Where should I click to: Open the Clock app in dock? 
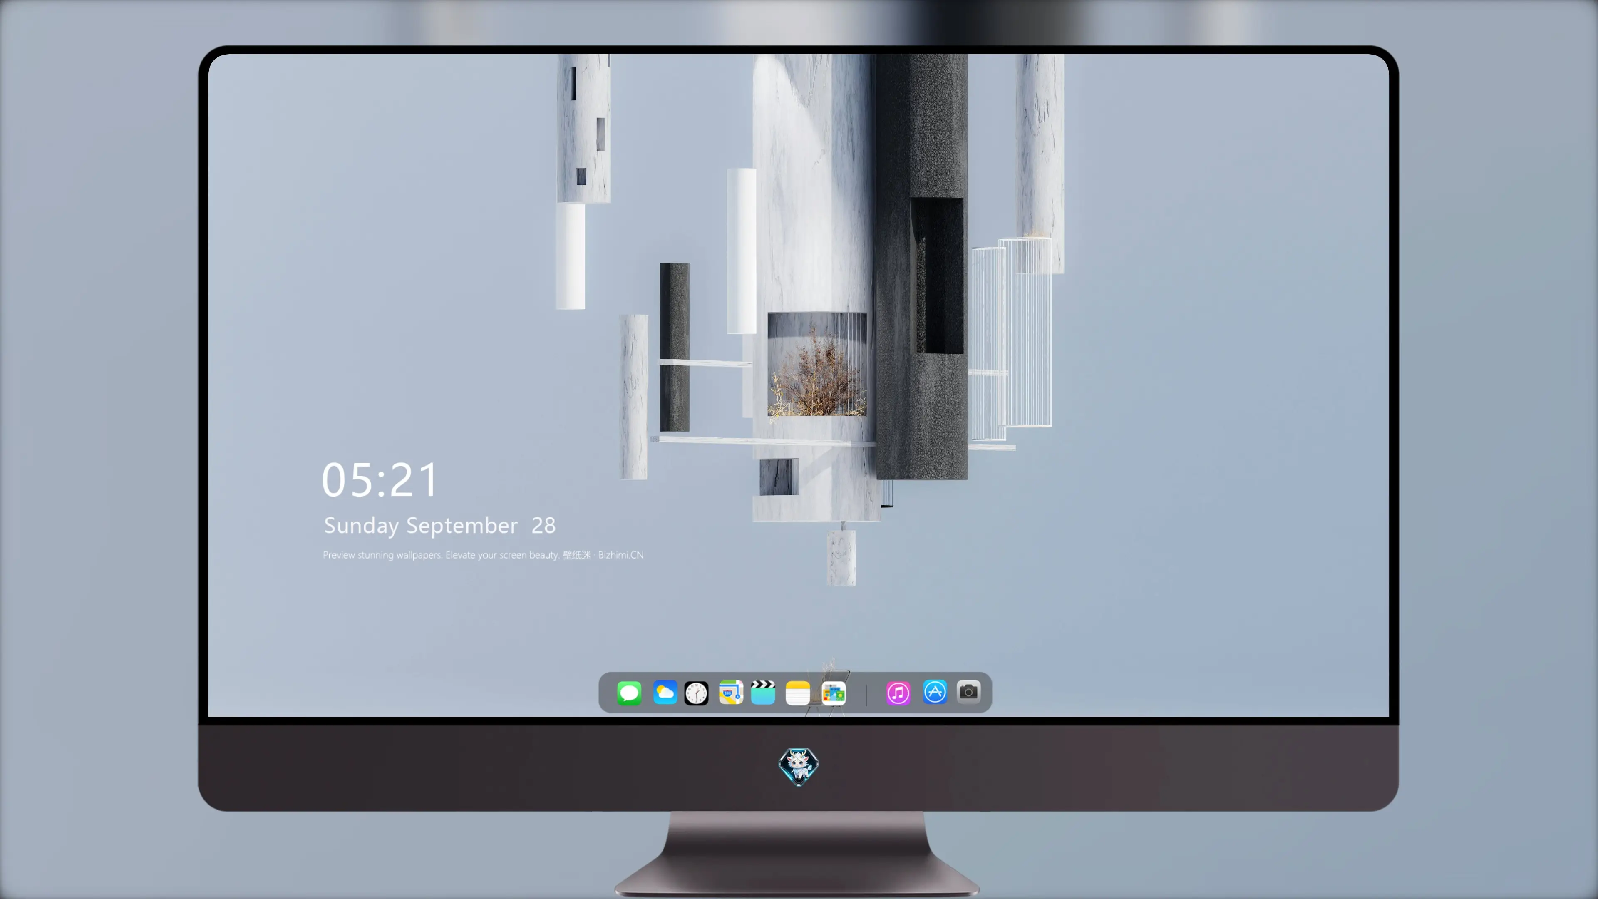pos(696,693)
